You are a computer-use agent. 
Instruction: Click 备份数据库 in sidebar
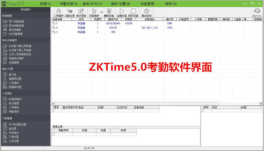click(x=12, y=30)
